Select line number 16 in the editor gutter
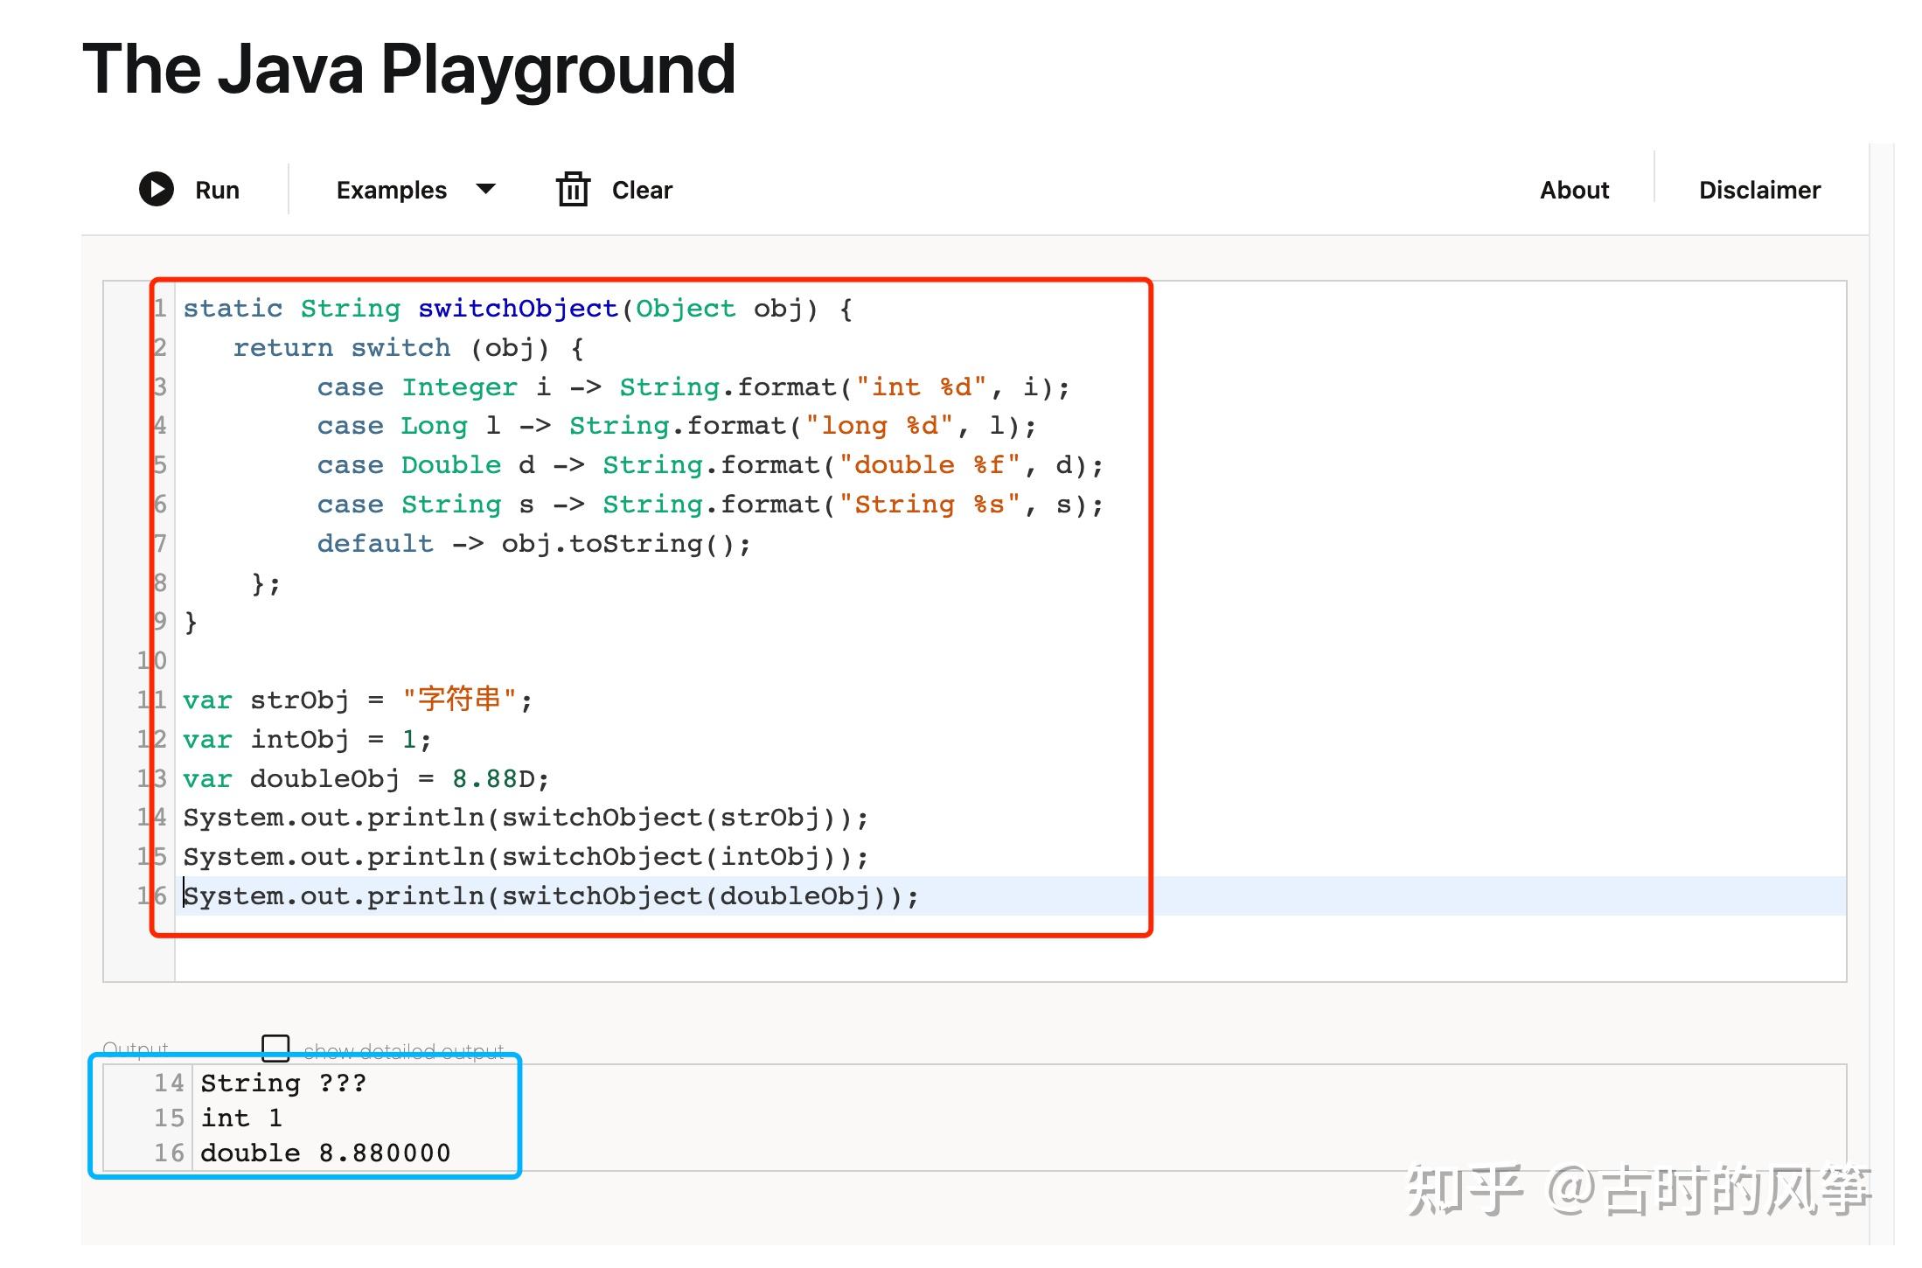Image resolution: width=1922 pixels, height=1268 pixels. [154, 895]
